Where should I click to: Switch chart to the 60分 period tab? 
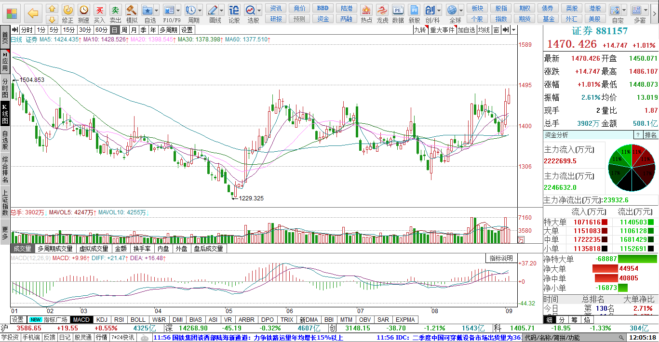tap(101, 30)
